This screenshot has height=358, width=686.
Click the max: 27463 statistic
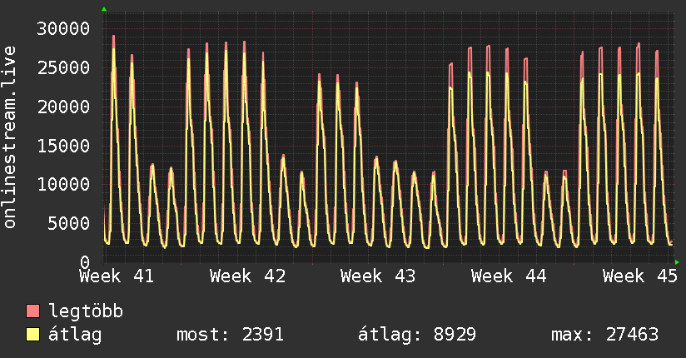pos(604,335)
